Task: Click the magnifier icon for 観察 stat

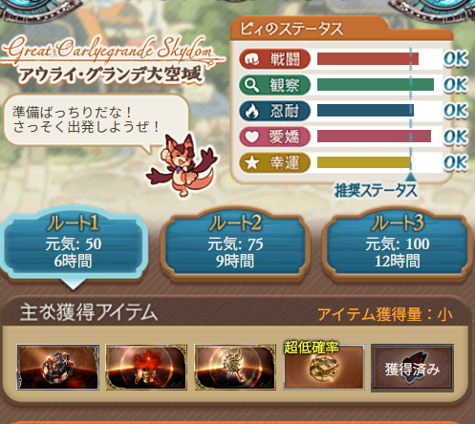Action: click(x=251, y=85)
